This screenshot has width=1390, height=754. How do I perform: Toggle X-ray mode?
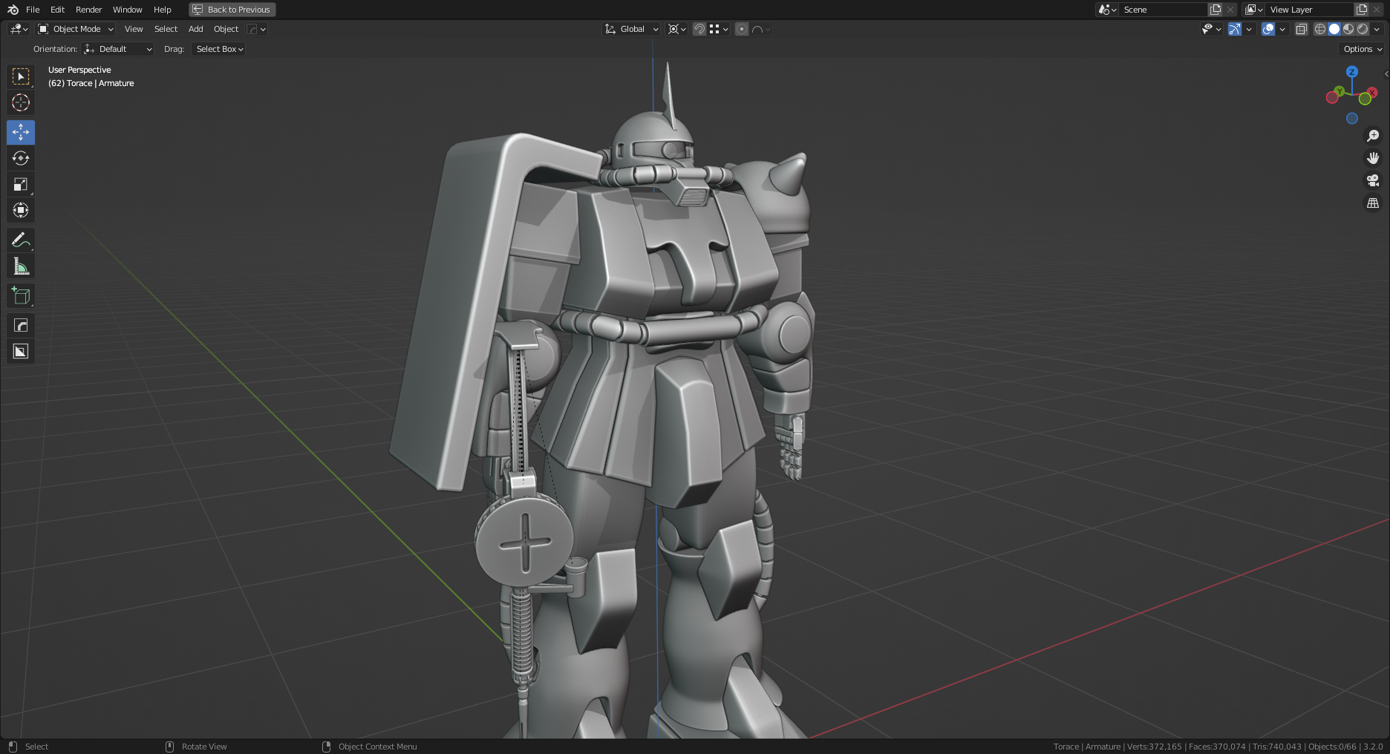pos(1301,29)
